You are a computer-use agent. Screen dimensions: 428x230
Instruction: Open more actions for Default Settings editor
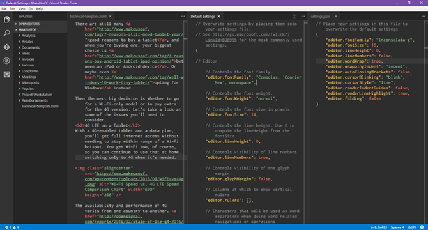pyautogui.click(x=303, y=17)
